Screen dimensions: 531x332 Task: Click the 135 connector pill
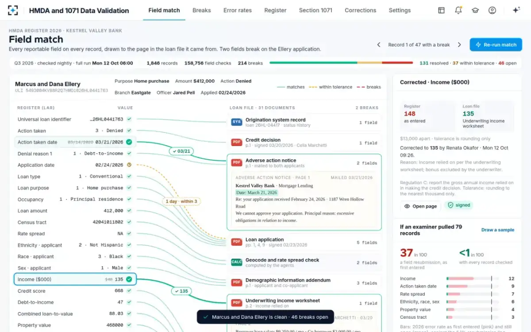pyautogui.click(x=181, y=291)
